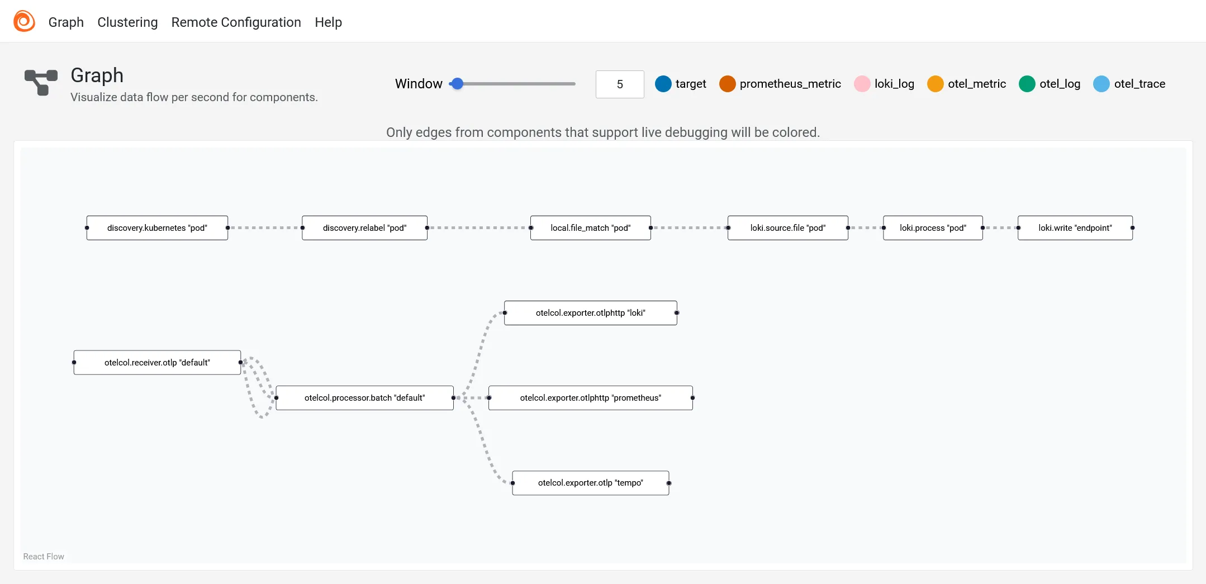Click the orange prometheus_metric legend circle
The height and width of the screenshot is (584, 1206).
727,84
